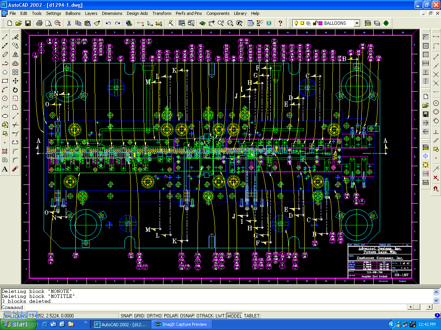Expand the BALLOONS layer dropdown
This screenshot has height=330, width=441.
[357, 23]
